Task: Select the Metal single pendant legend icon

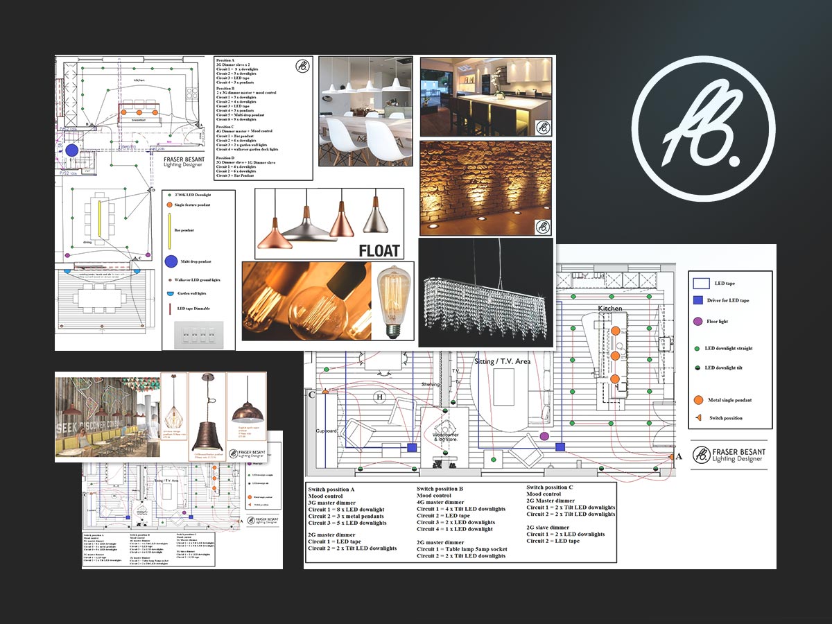Action: pos(697,400)
